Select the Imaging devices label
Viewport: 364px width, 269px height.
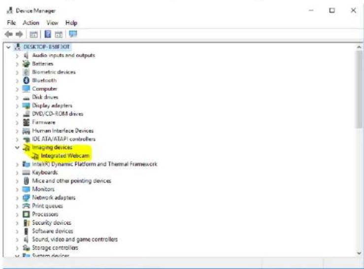52,147
